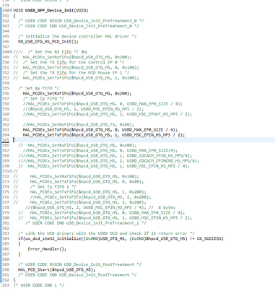This screenshot has width=275, height=289.
Task: Click commented USBD_CDCACM_EPINCMD_HS_MPS/4 line 369
Action: 108,161
